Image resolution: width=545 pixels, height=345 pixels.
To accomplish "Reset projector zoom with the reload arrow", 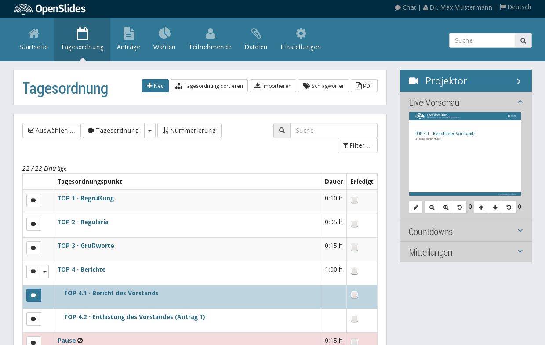I will pos(460,207).
